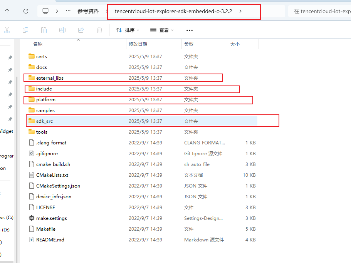Click the Paste clipboard icon
The height and width of the screenshot is (263, 351).
[44, 30]
